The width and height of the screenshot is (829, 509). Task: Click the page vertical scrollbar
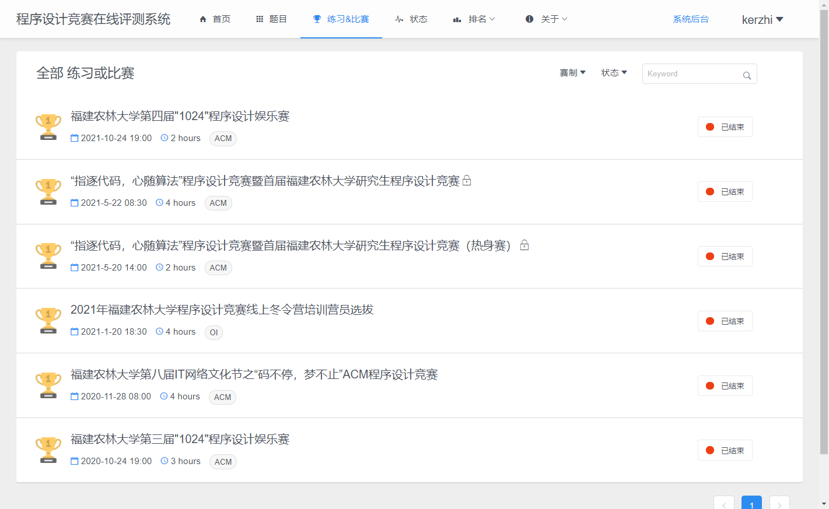coord(823,233)
